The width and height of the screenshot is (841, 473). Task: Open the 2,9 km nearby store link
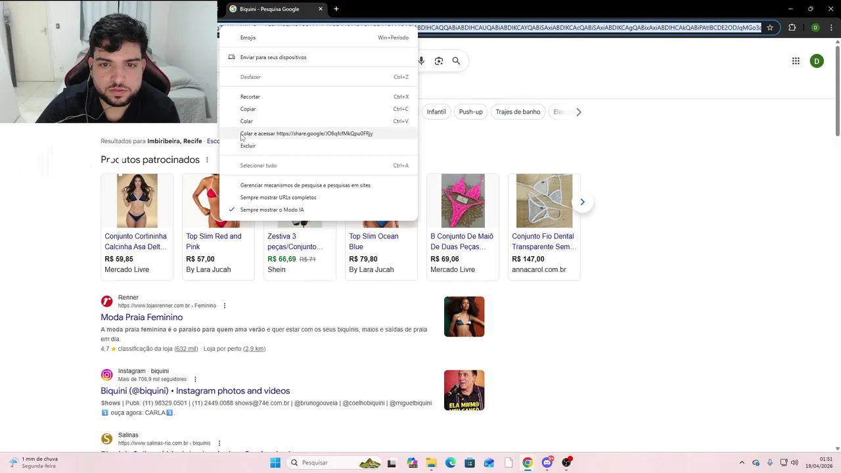click(x=254, y=349)
